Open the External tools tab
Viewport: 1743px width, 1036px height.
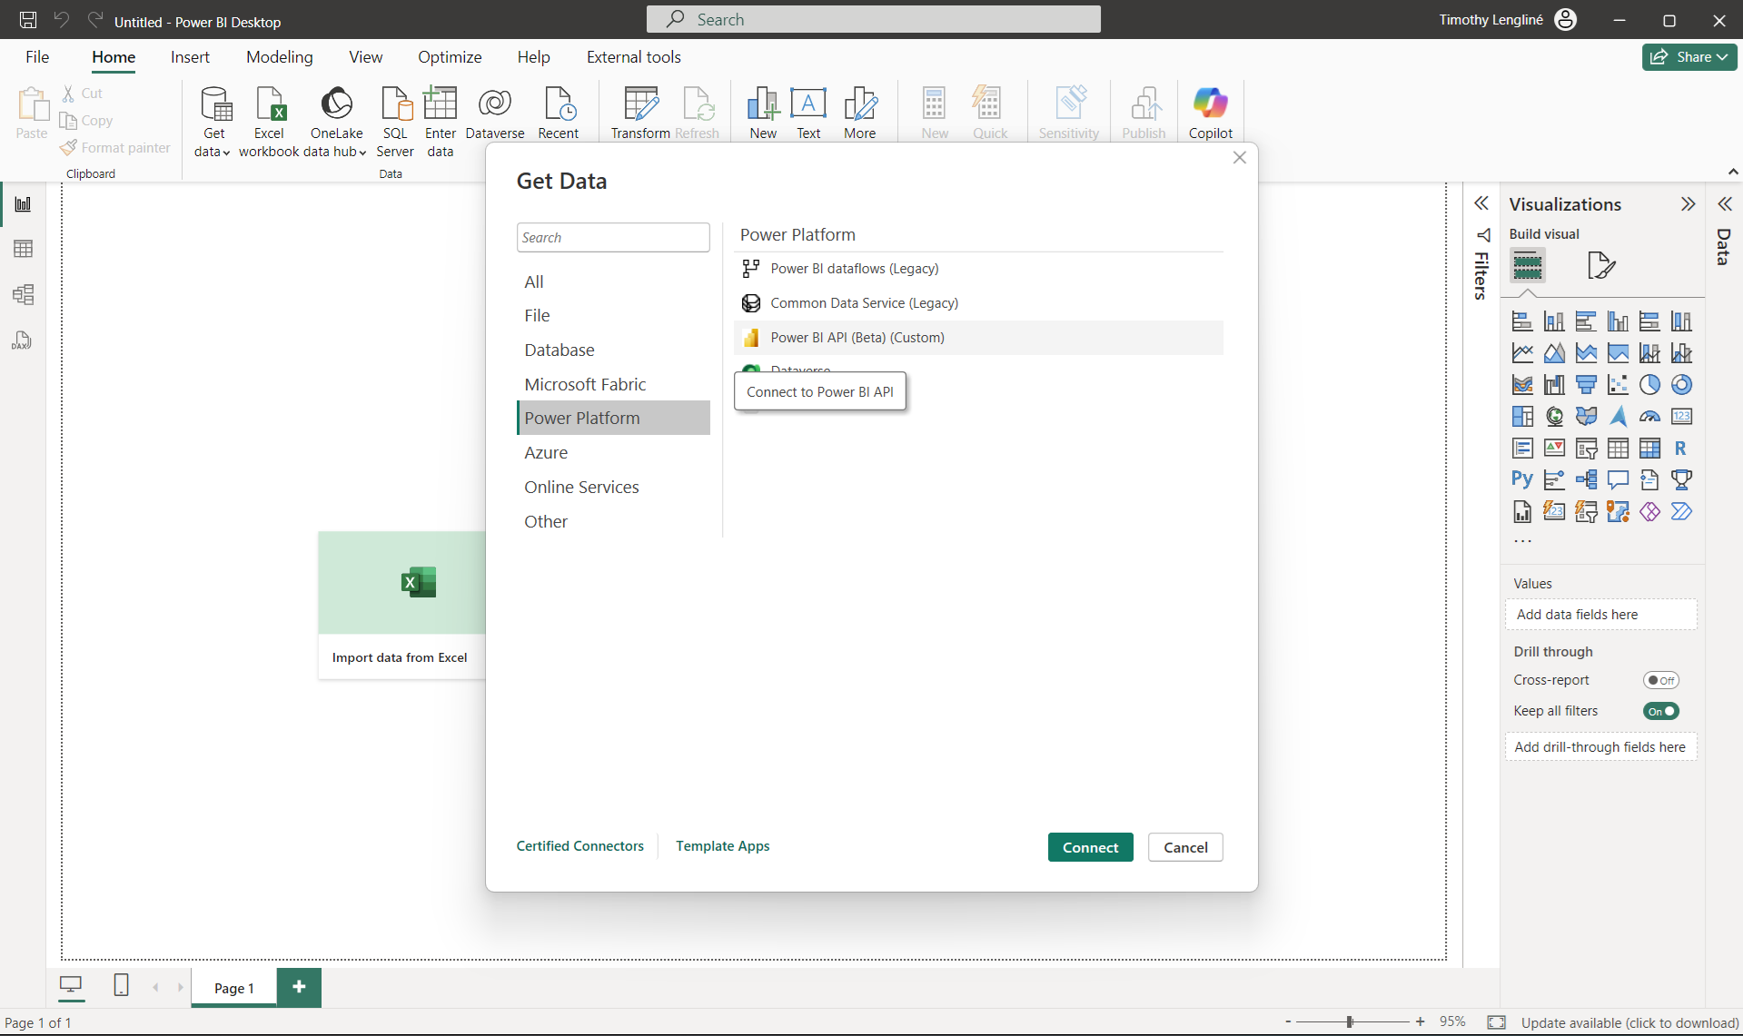point(633,57)
